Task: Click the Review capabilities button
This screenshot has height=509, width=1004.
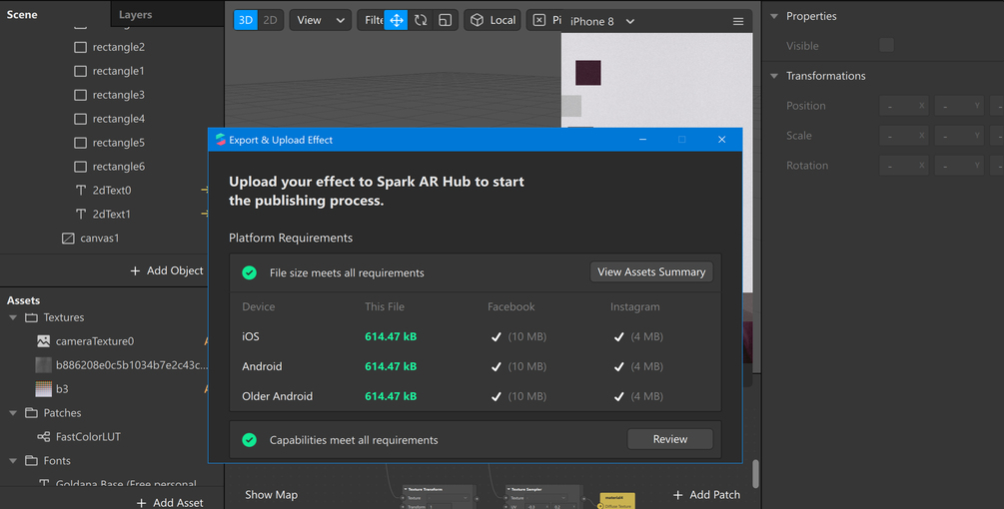Action: 669,439
